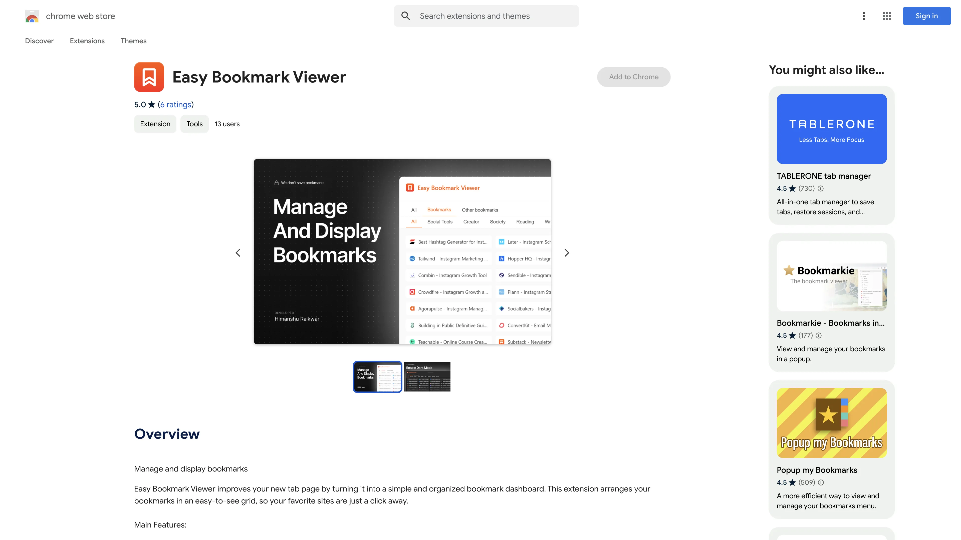Click A more efficient way to view description
961x540 pixels.
pyautogui.click(x=828, y=501)
